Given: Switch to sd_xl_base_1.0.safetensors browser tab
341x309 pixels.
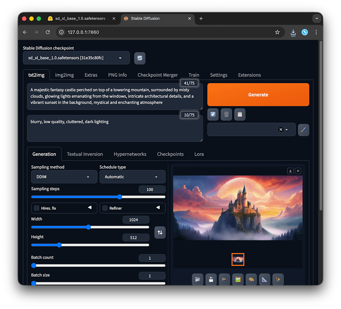Looking at the screenshot, I should pyautogui.click(x=80, y=18).
